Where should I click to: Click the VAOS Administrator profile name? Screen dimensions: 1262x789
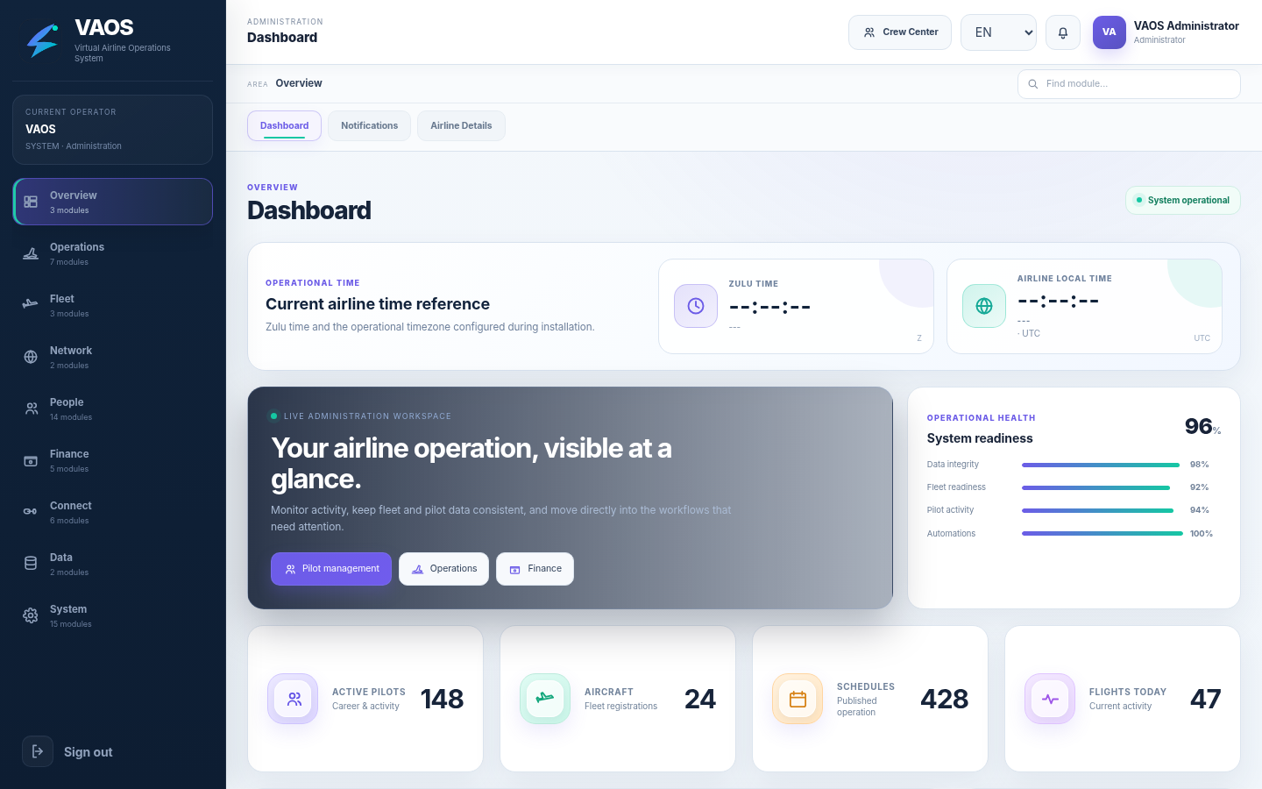pos(1186,25)
